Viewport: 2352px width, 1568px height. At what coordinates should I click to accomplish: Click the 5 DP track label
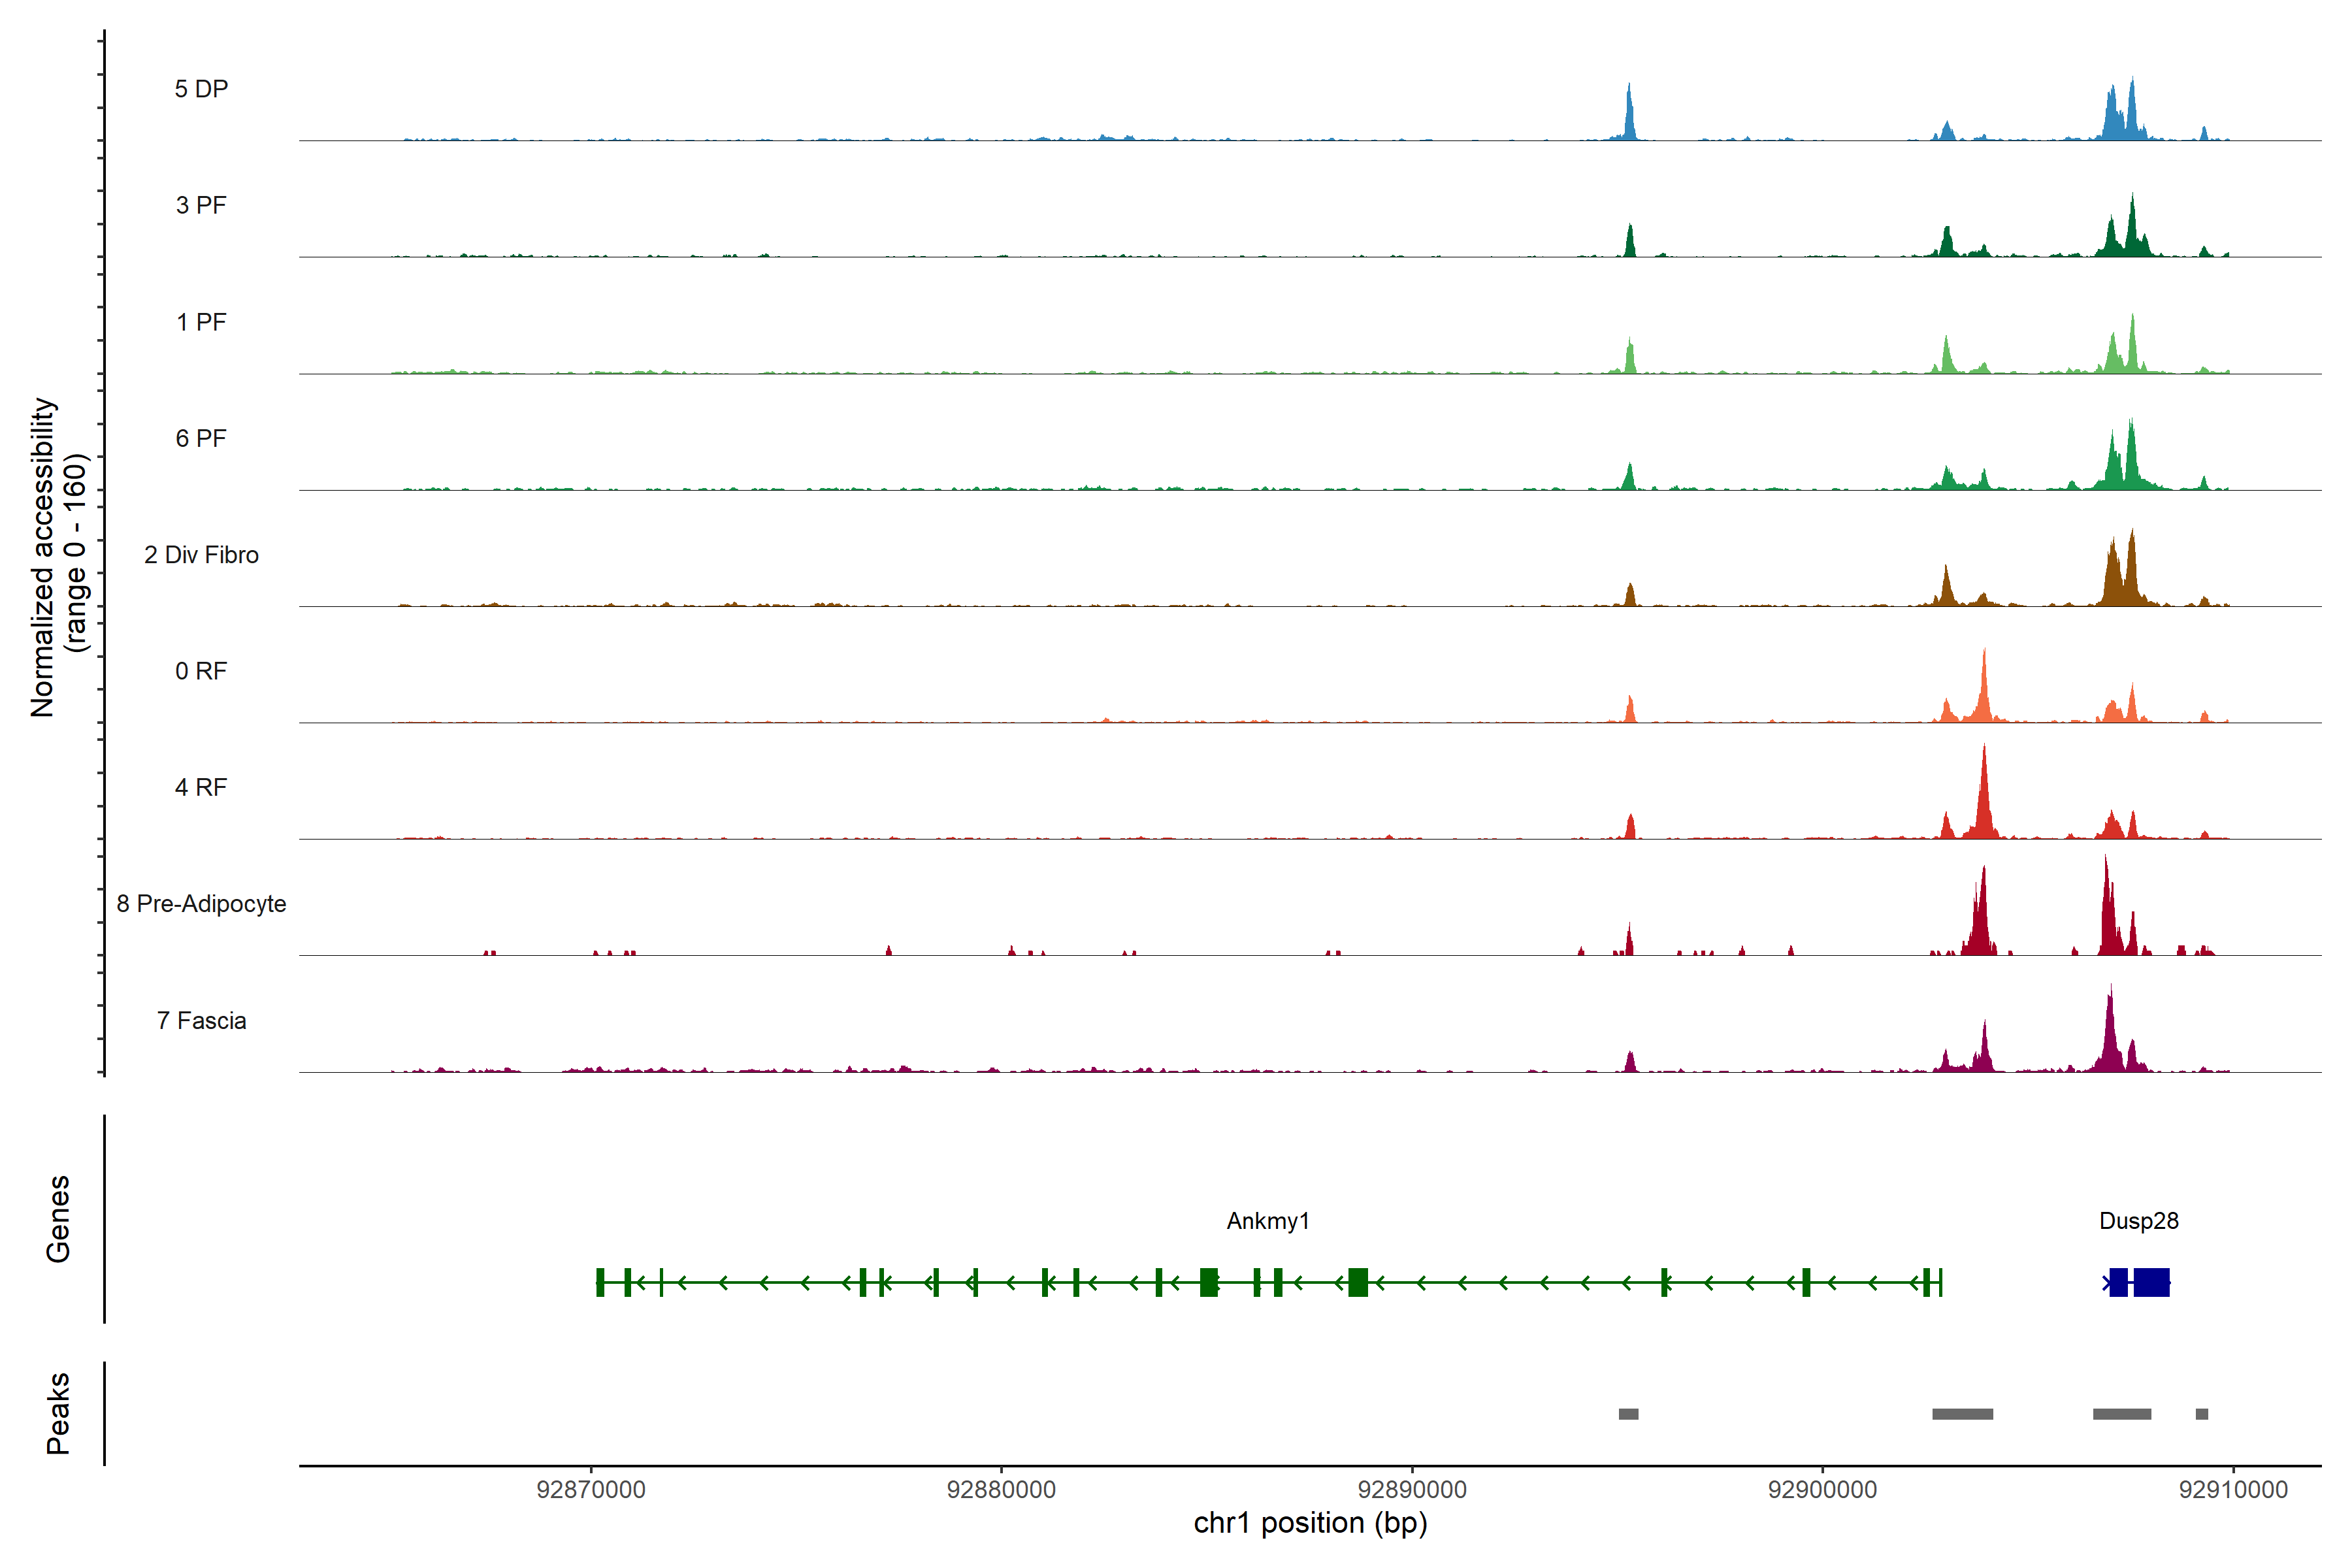tap(201, 89)
